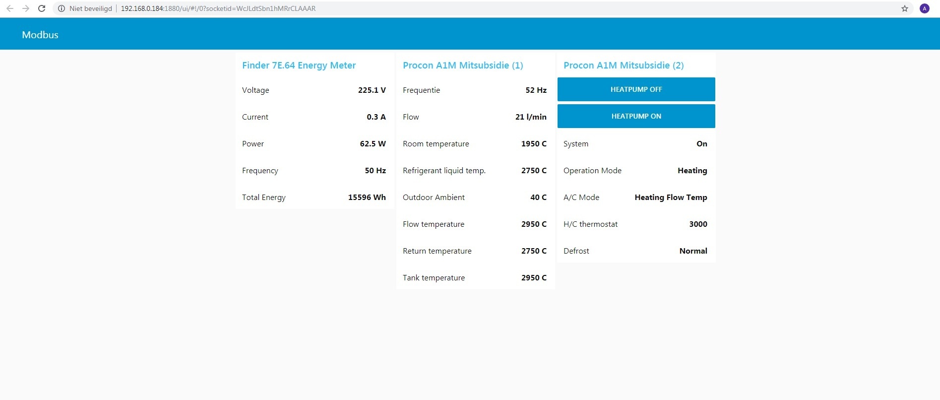Select the Defrost value Normal

[x=693, y=251]
